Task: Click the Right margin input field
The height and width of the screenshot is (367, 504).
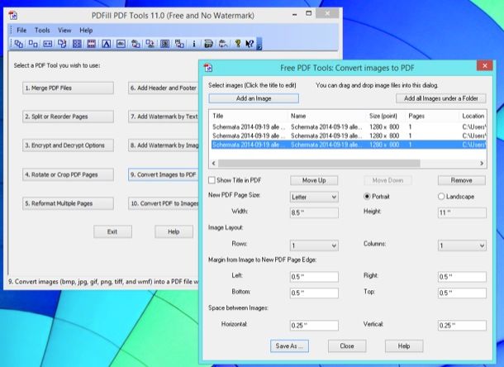Action: pos(462,277)
